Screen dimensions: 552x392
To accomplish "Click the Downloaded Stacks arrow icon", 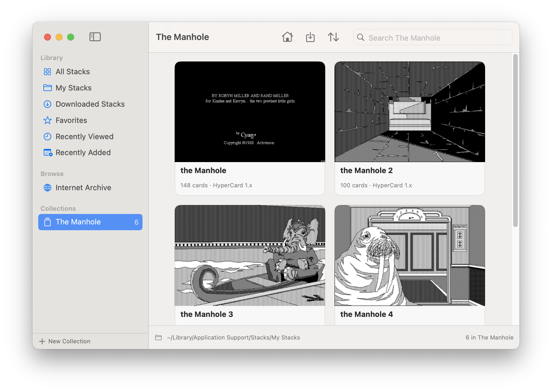I will (x=47, y=104).
